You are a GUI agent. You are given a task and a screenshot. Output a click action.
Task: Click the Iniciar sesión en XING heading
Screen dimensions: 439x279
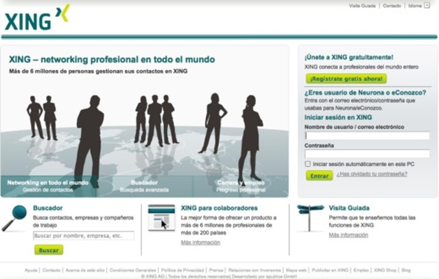pos(338,117)
